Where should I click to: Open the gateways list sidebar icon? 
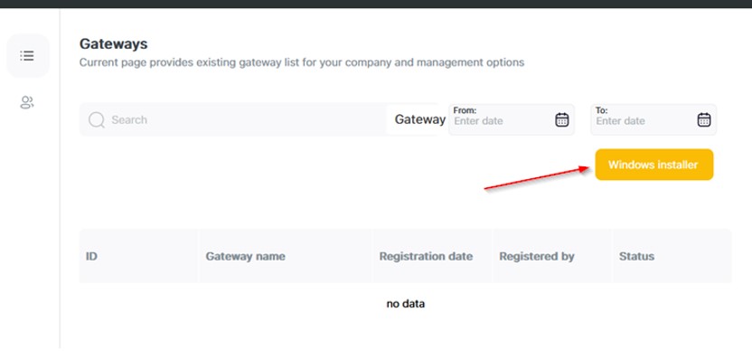[x=27, y=56]
